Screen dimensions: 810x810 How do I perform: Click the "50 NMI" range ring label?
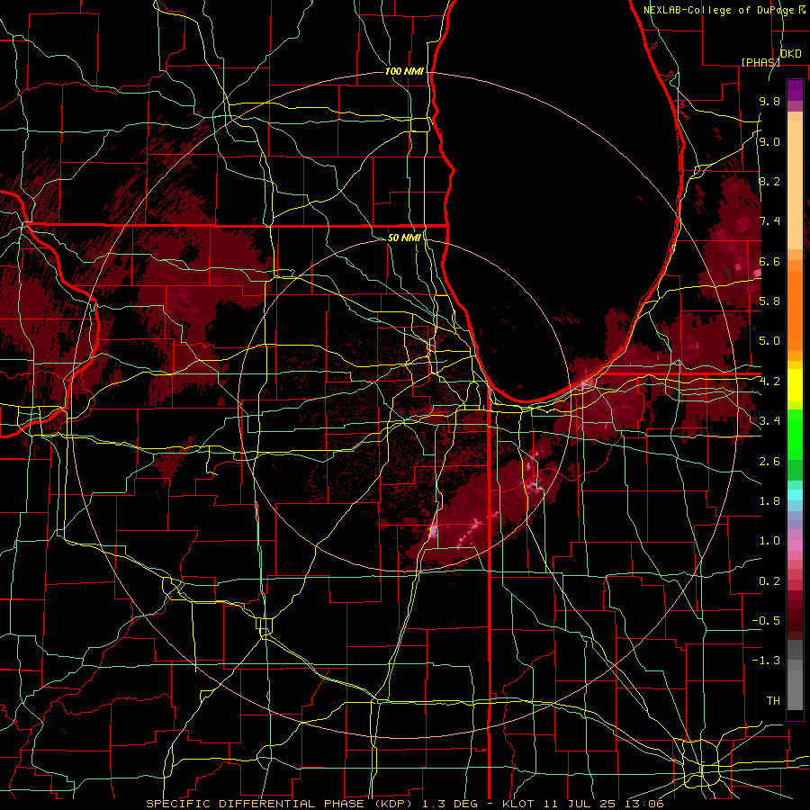(404, 238)
